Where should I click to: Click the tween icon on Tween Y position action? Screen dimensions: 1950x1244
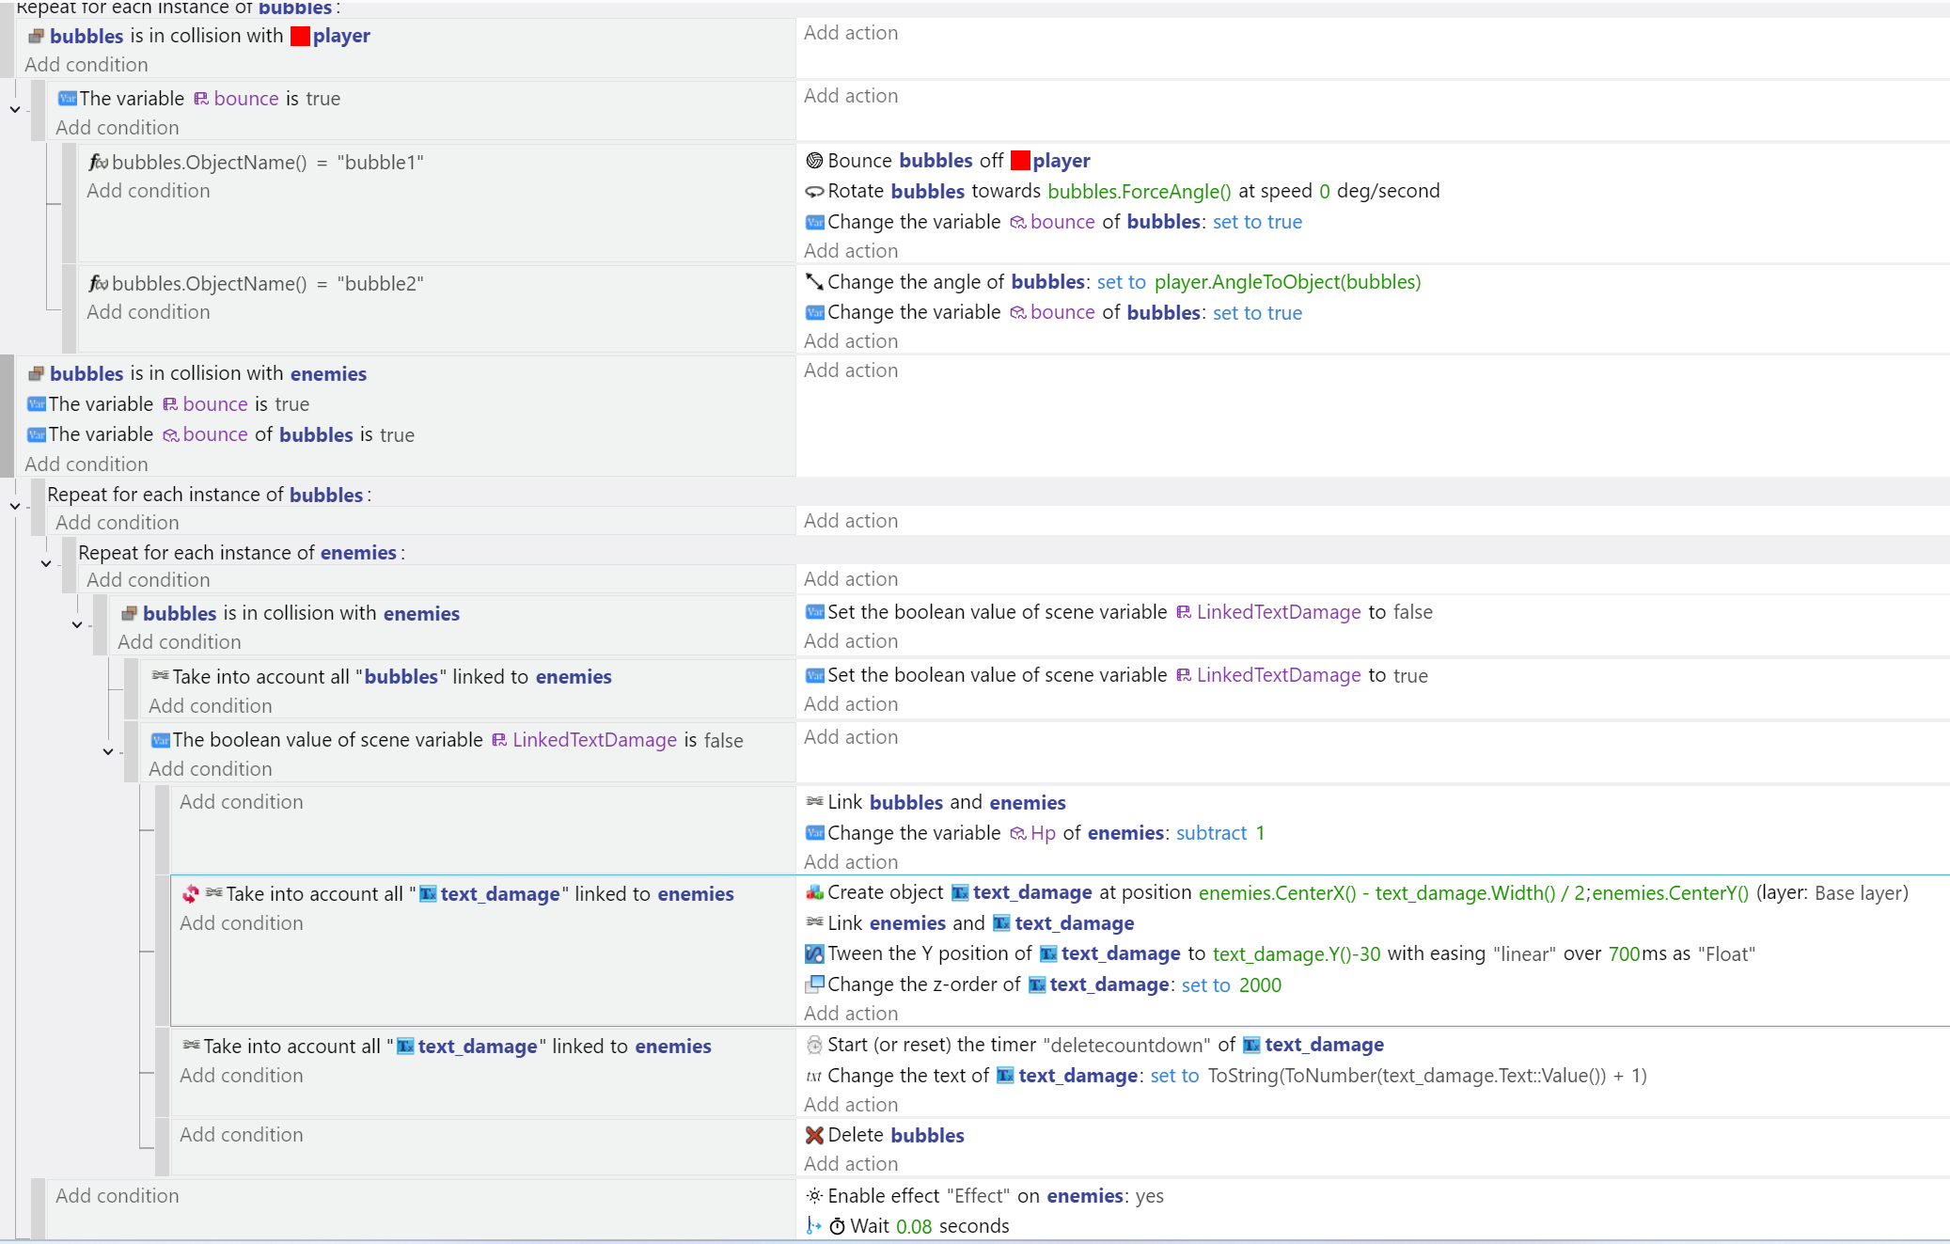(814, 953)
